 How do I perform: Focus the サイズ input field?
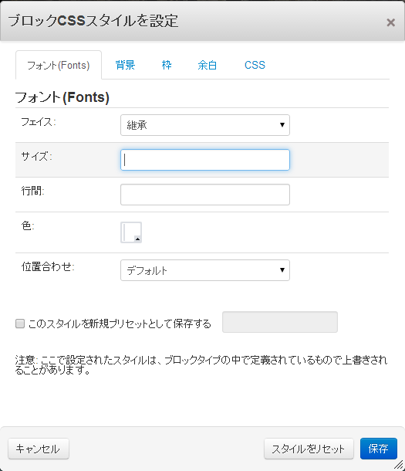point(205,160)
